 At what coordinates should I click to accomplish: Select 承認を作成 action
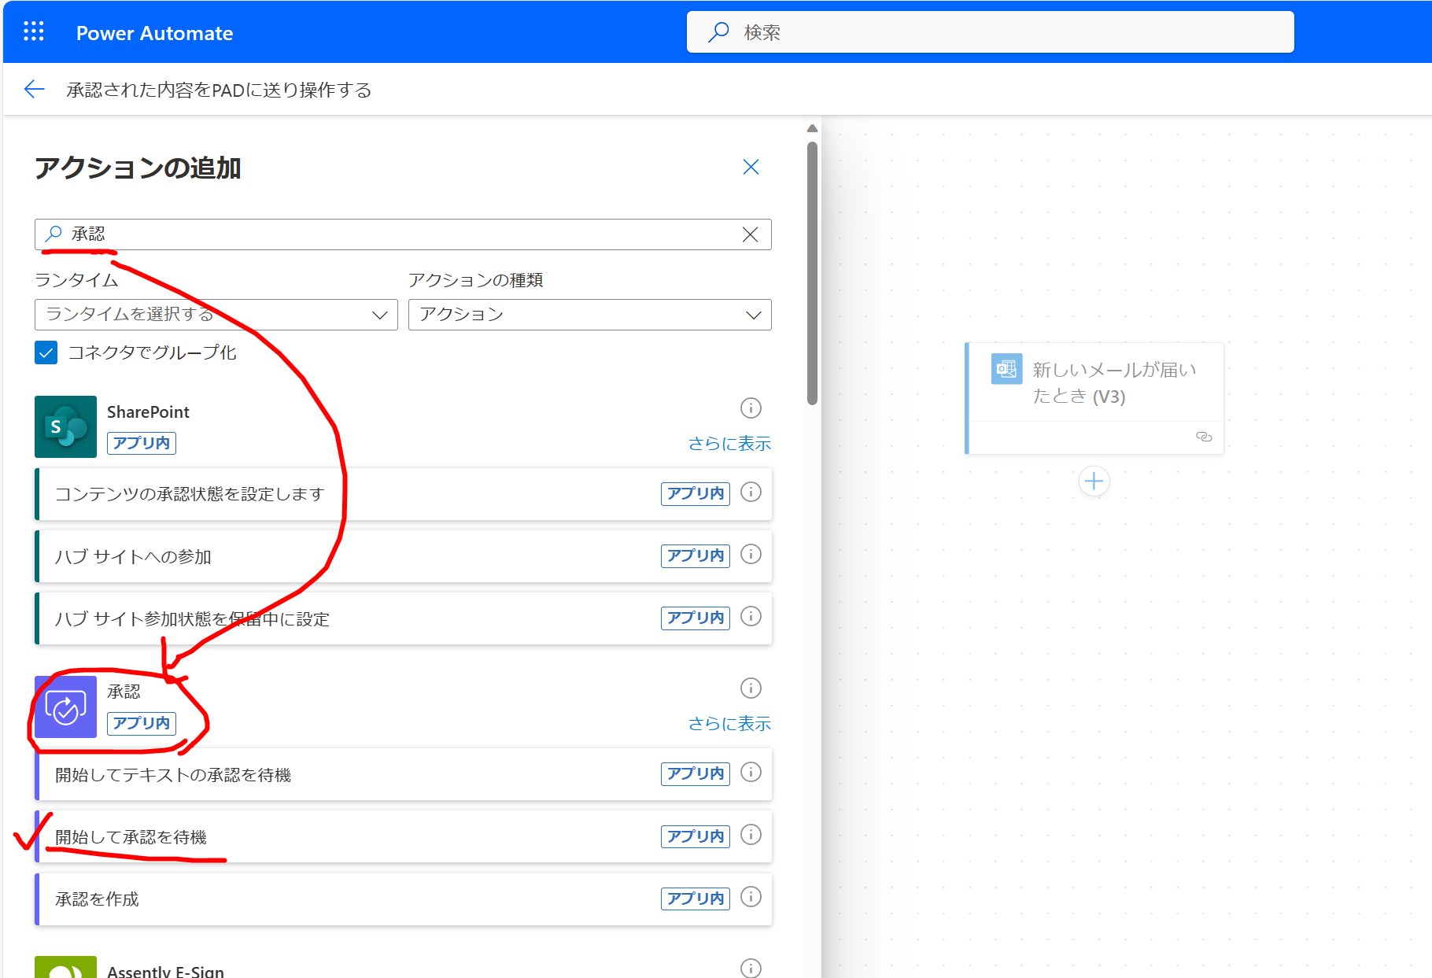(x=404, y=899)
